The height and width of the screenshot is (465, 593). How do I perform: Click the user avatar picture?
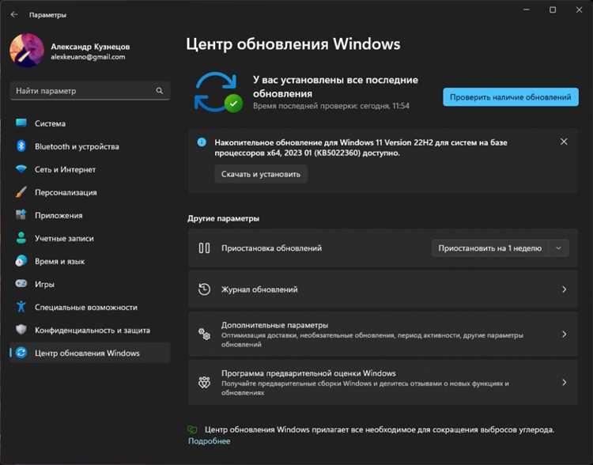[x=27, y=51]
